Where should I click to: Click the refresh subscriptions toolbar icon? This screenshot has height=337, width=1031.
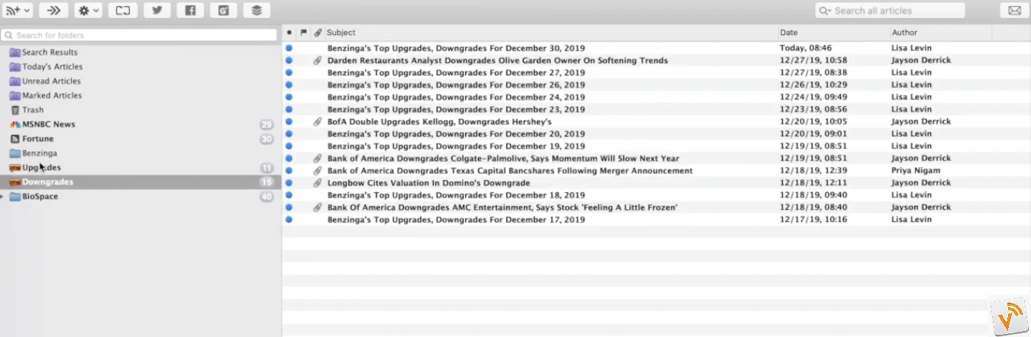point(123,11)
